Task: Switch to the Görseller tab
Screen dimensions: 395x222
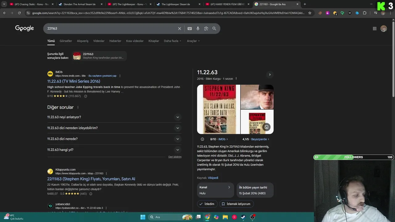Action: coord(66,41)
